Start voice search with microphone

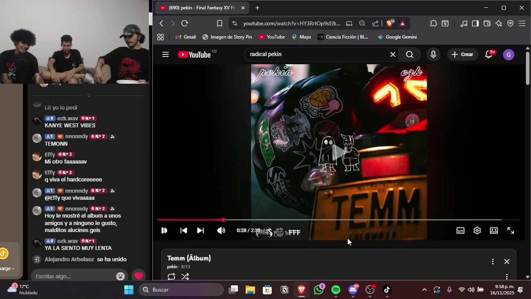(433, 54)
